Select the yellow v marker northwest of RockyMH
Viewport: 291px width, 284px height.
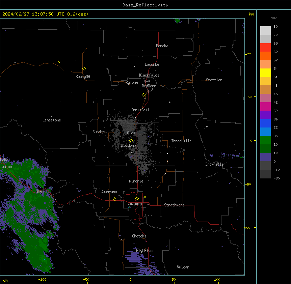[59, 62]
